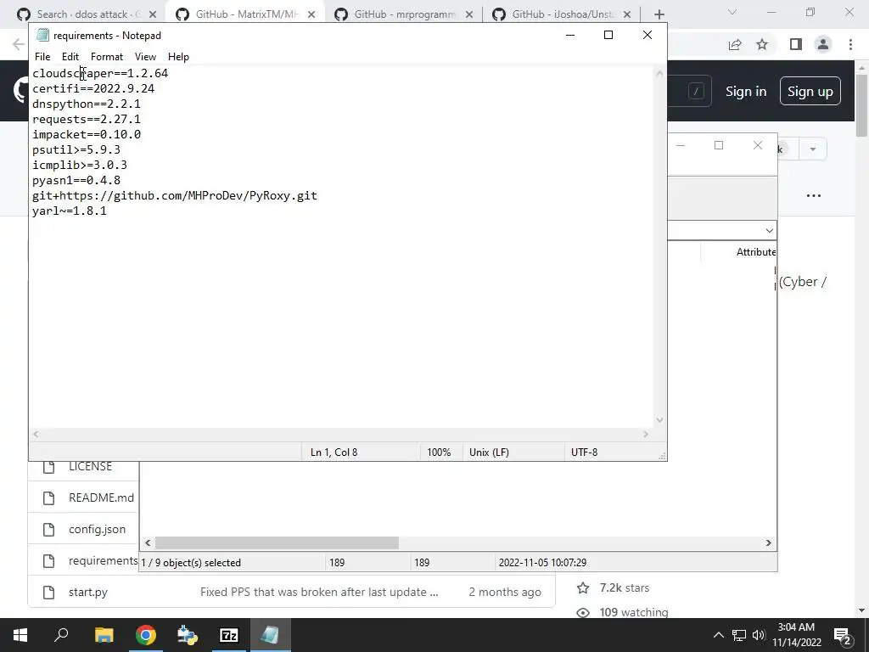Image resolution: width=869 pixels, height=652 pixels.
Task: Open a new Chrome tab
Action: pyautogui.click(x=659, y=14)
